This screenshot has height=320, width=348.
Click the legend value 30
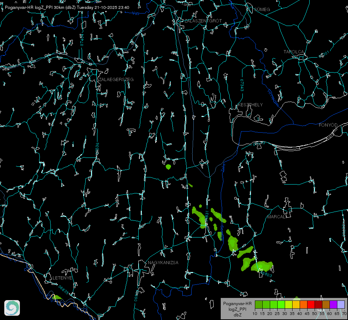tap(284, 314)
